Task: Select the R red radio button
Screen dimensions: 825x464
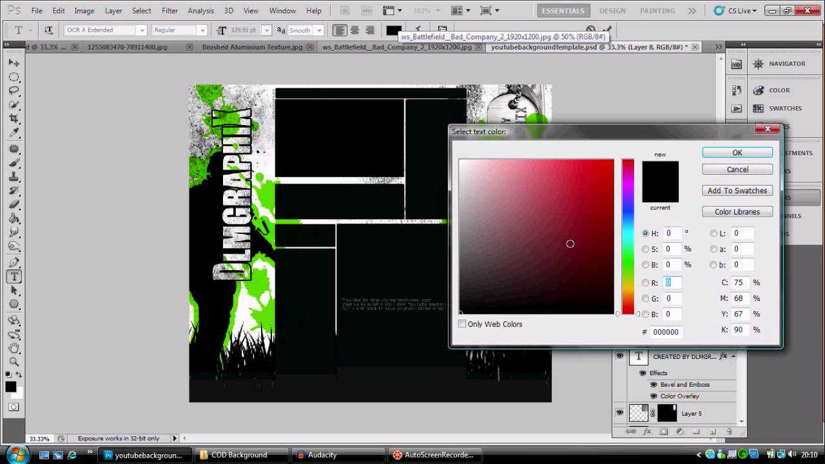Action: (646, 282)
